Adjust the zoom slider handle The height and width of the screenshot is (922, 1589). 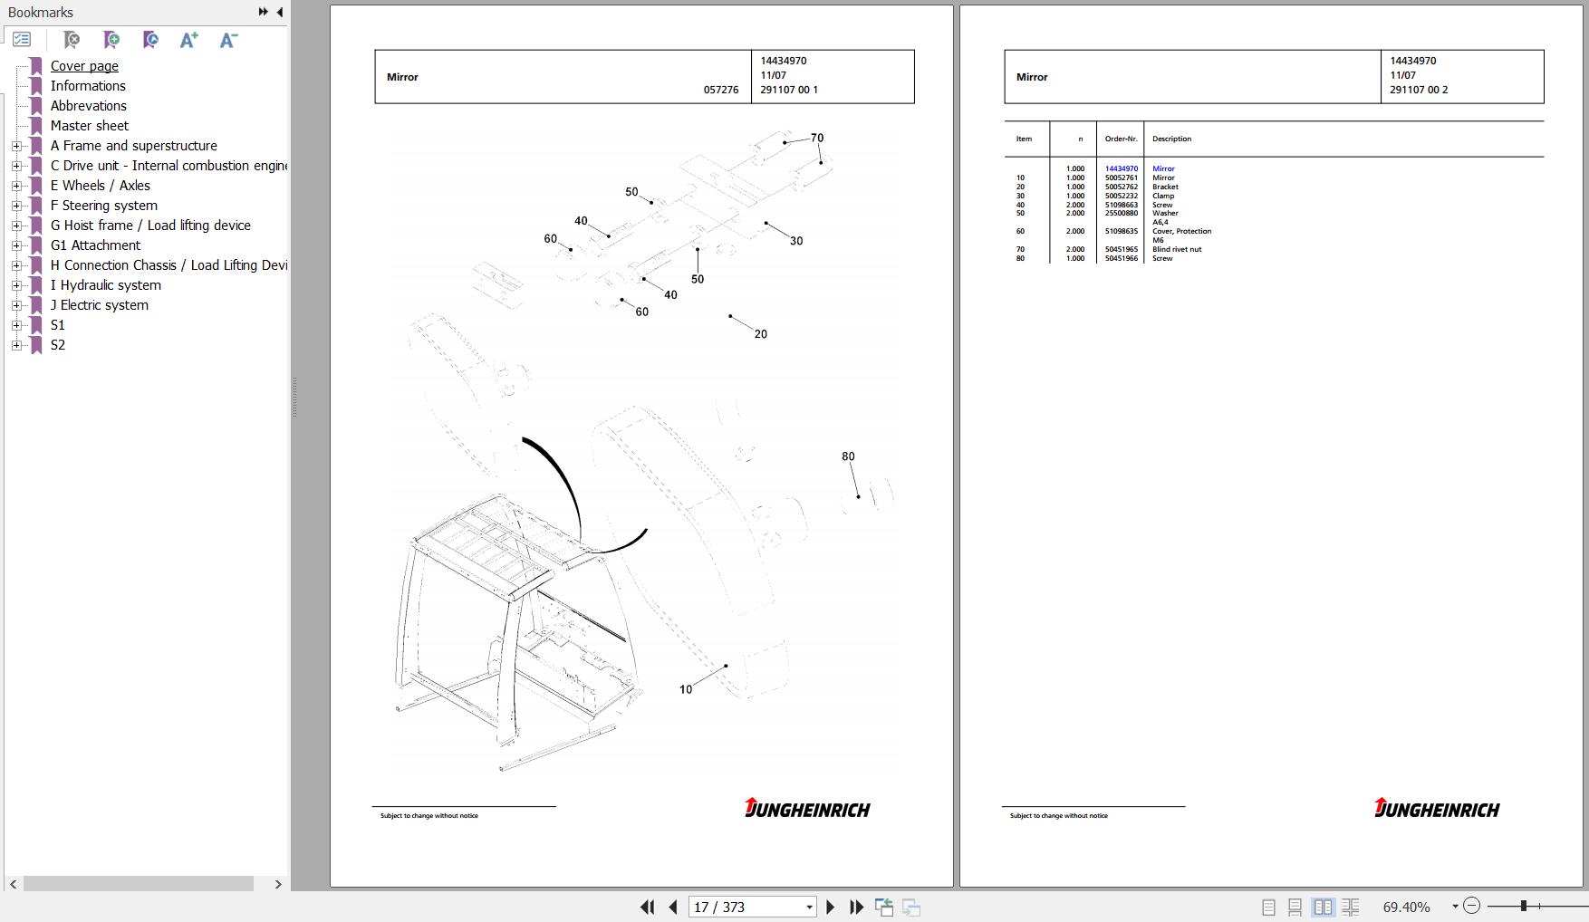[1524, 906]
